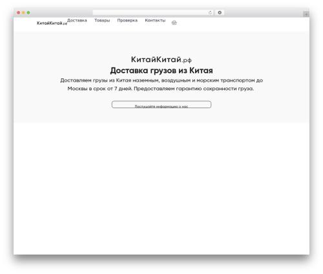Reload the page with refresh icon
This screenshot has width=323, height=274.
[210, 13]
